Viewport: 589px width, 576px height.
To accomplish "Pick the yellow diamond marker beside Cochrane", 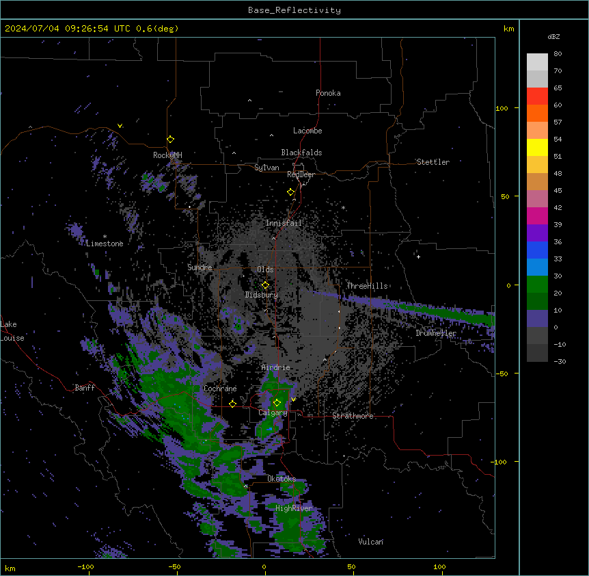I will point(232,404).
